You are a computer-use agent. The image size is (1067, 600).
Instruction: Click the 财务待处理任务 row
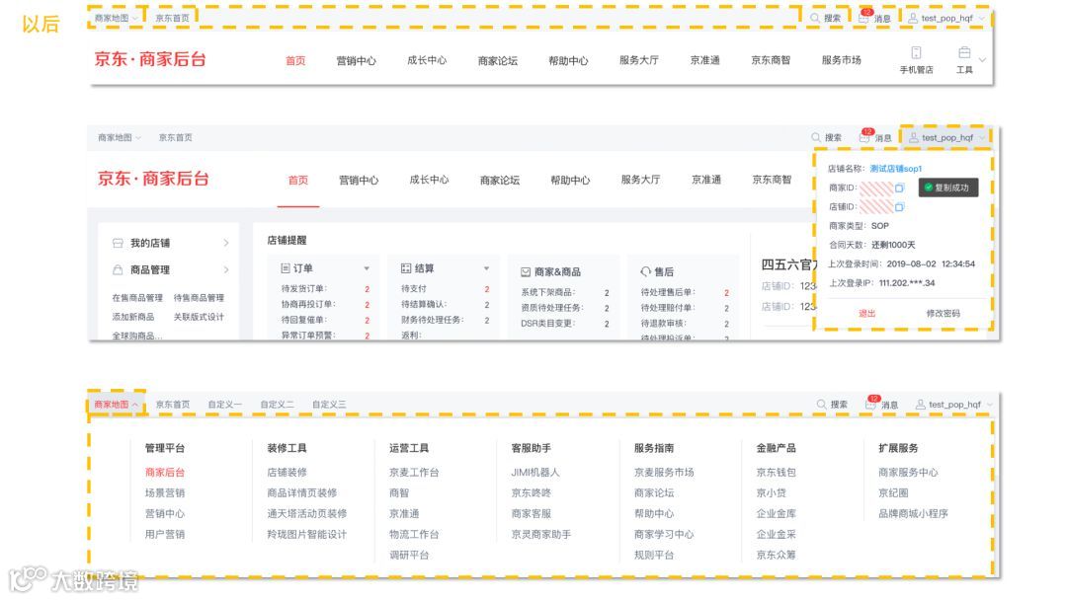click(445, 320)
